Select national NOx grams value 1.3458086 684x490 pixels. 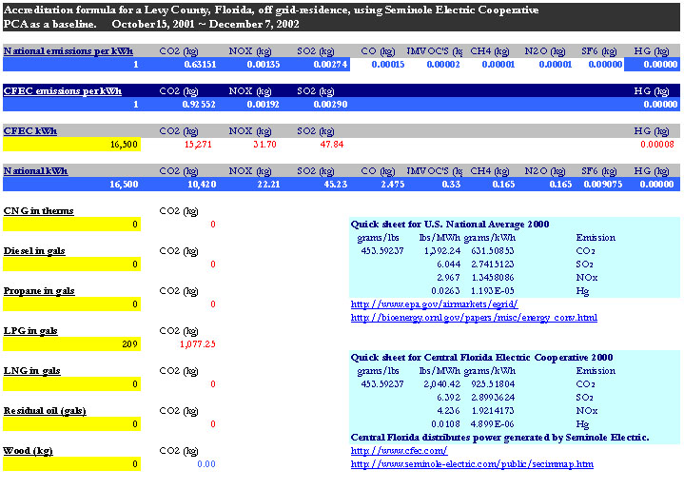coord(493,278)
